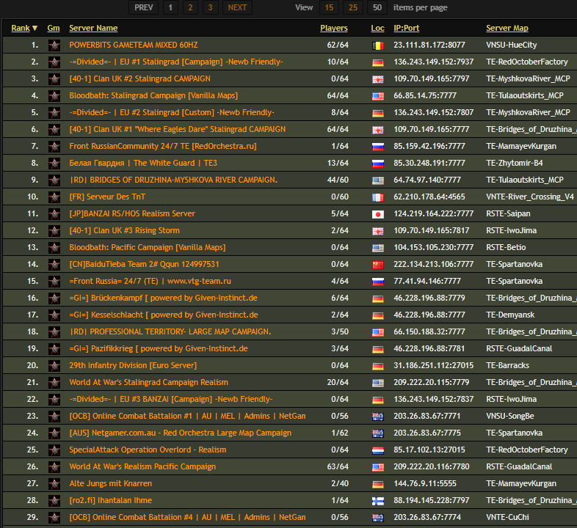This screenshot has height=528, width=577.
Task: Click UK flag for Clan UK #2 Stalingrad
Action: (x=377, y=79)
